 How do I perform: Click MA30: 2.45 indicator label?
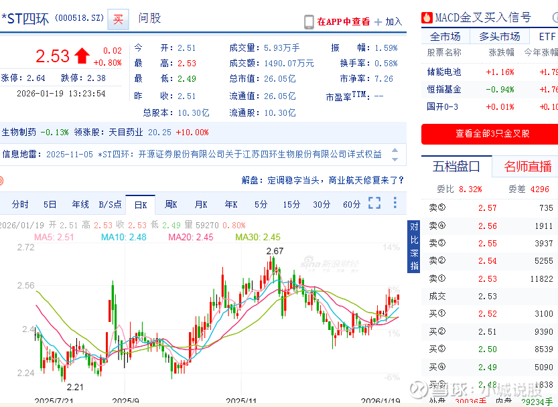tap(258, 237)
